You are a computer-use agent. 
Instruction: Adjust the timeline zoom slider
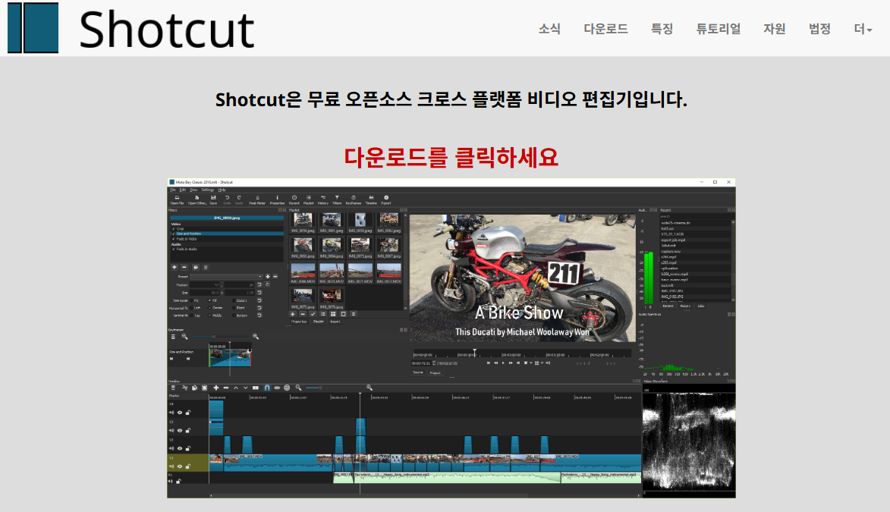click(335, 388)
